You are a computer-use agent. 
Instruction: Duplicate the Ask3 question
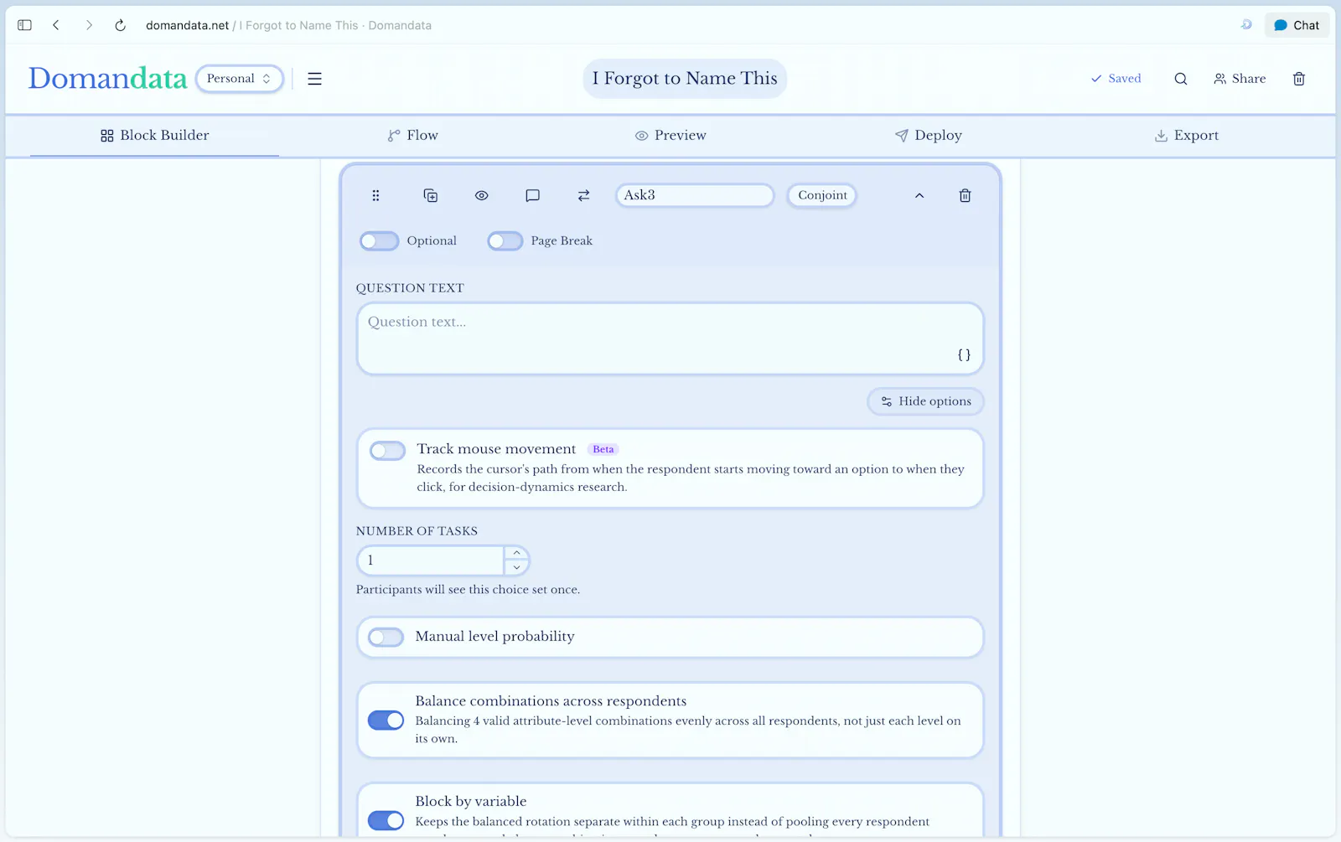[431, 195]
